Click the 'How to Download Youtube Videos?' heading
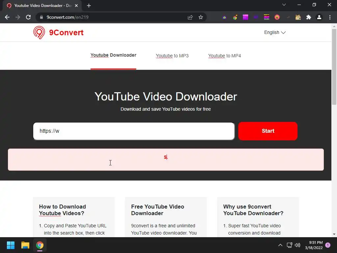Screen dimensions: 337x253 click(x=62, y=210)
